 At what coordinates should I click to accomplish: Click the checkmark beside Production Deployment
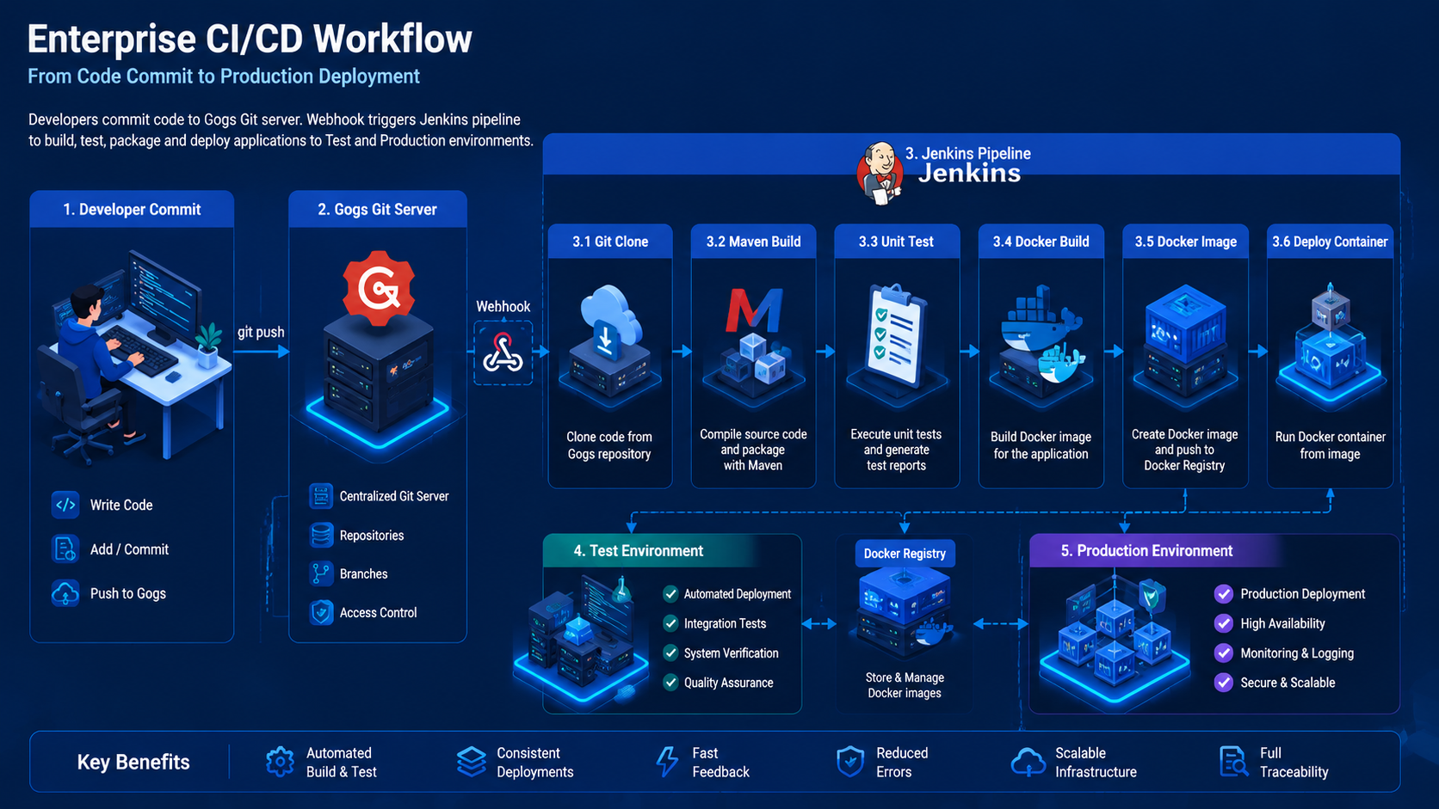1224,593
